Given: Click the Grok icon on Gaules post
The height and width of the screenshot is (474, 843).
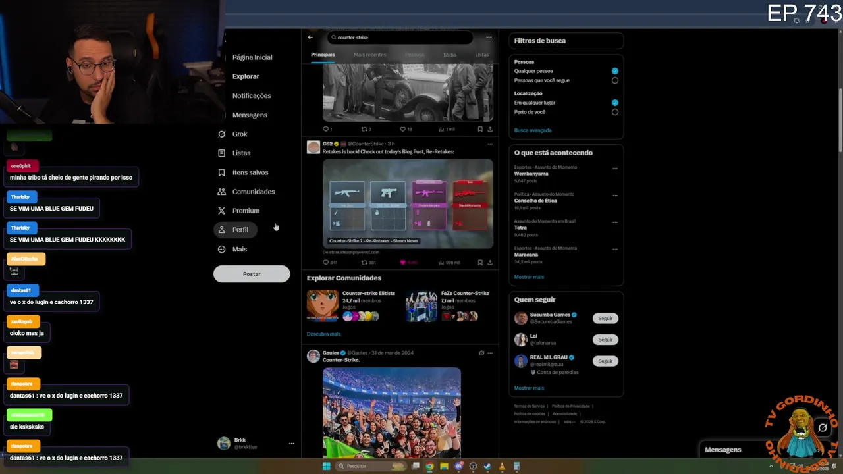Looking at the screenshot, I should click(x=481, y=353).
